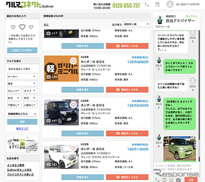Open the white N BOX car photo

click(x=61, y=156)
